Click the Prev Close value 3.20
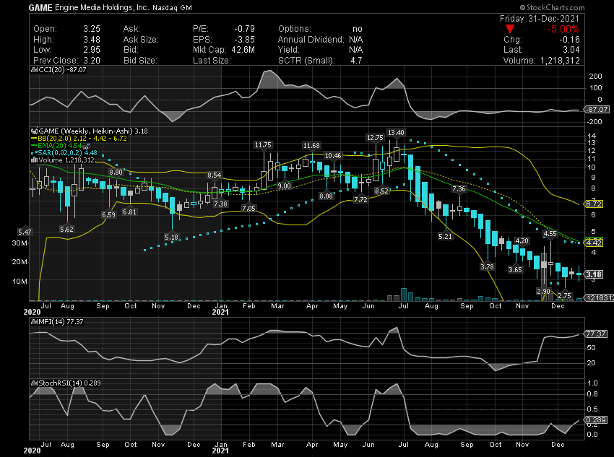This screenshot has width=614, height=457. click(92, 60)
